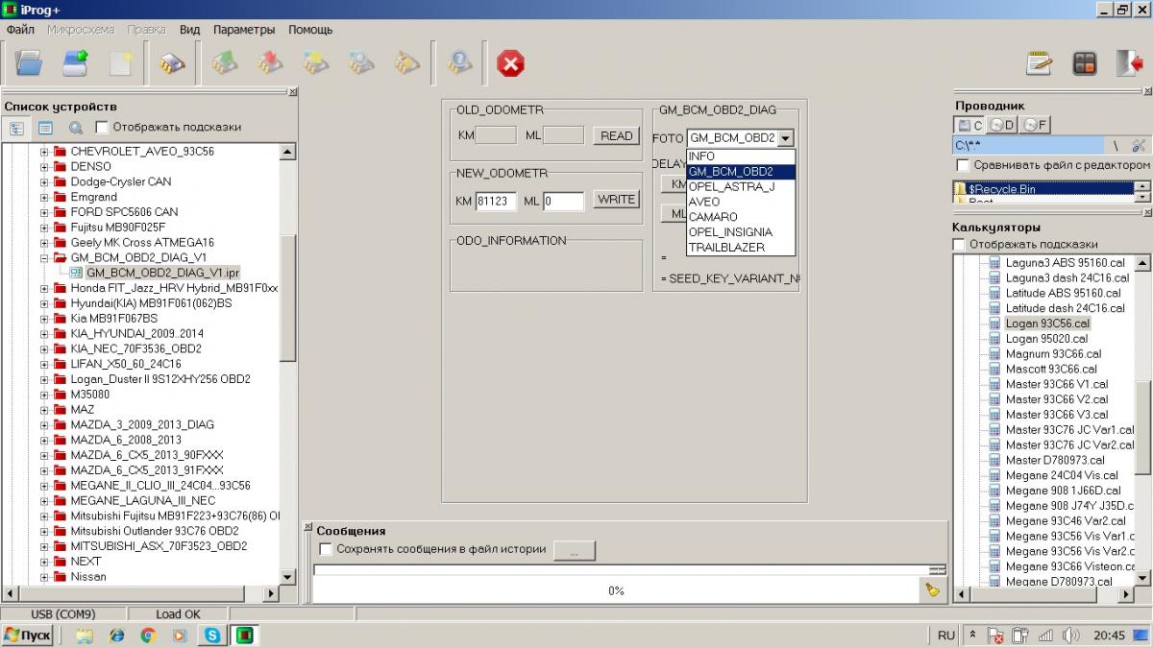Viewport: 1153px width, 648px height.
Task: Click the READ odometer button
Action: tap(616, 135)
